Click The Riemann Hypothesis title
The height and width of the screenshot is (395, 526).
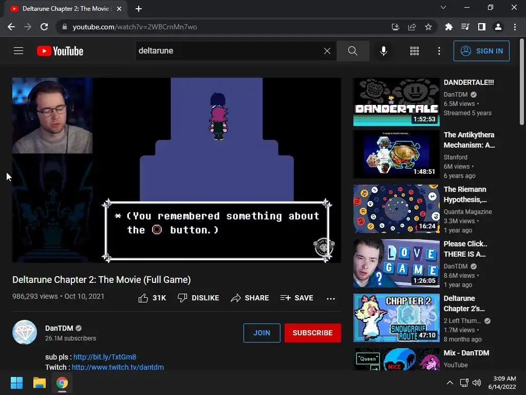click(x=465, y=194)
